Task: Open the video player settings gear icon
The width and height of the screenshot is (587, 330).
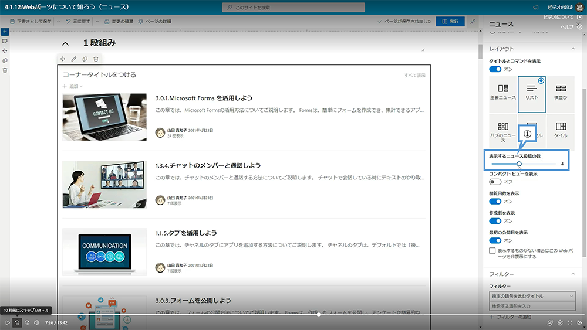Action: 560,322
